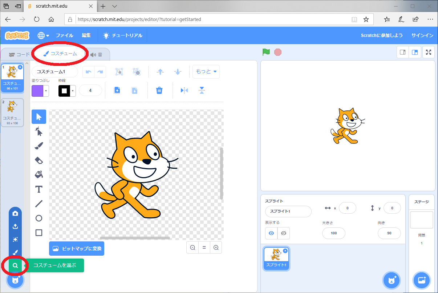This screenshot has height=293, width=438.
Task: Open the チュートリアル menu item
Action: pyautogui.click(x=123, y=35)
